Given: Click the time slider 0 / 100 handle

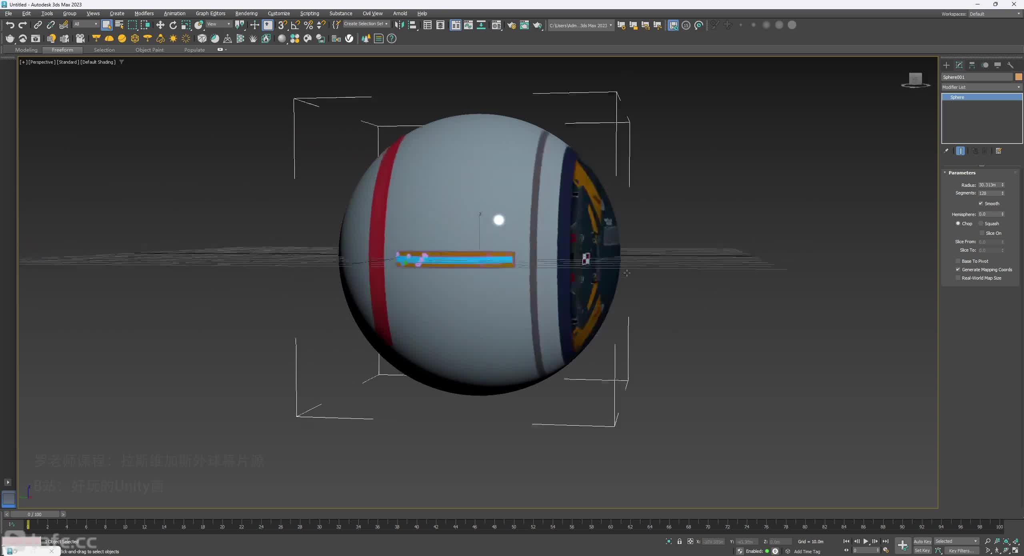Looking at the screenshot, I should click(35, 514).
